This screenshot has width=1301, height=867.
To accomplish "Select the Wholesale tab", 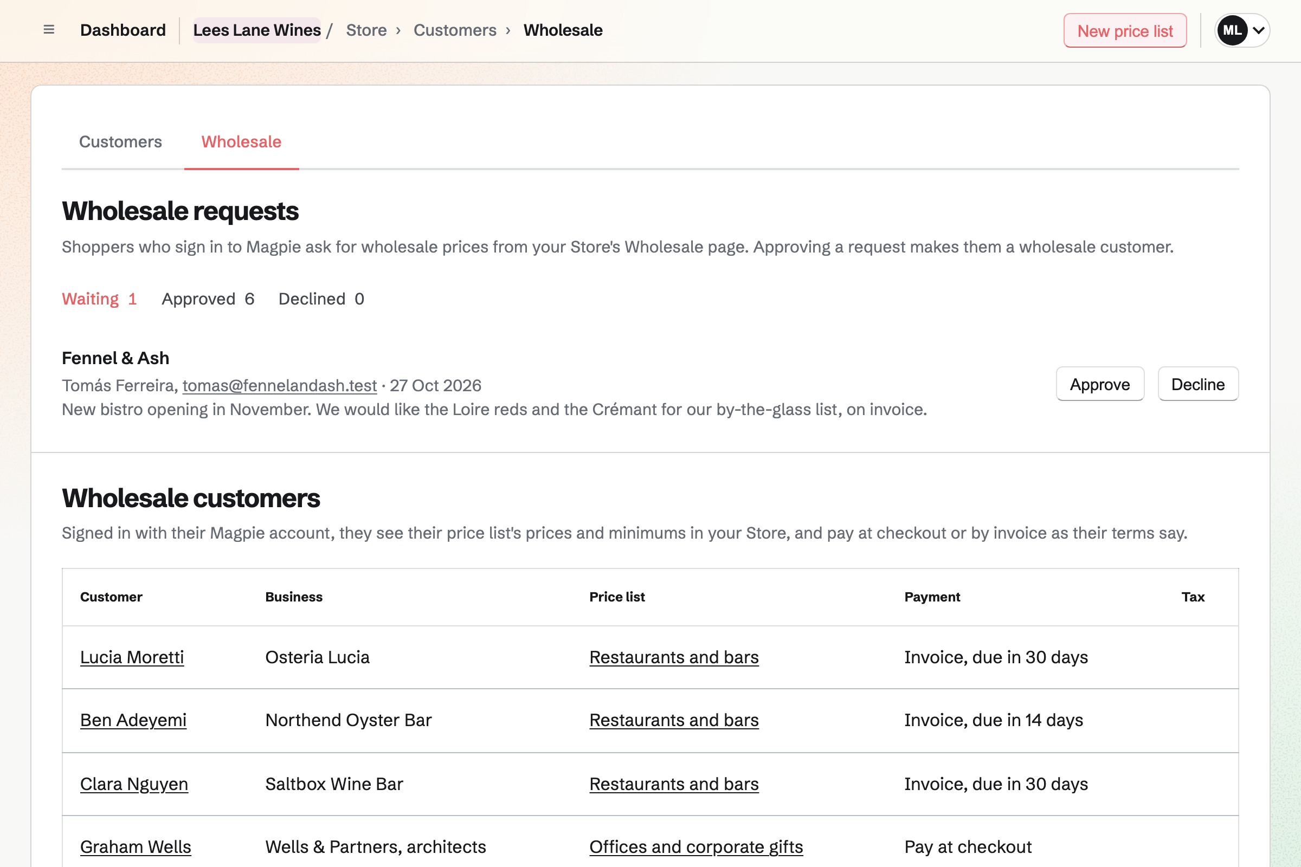I will point(241,142).
